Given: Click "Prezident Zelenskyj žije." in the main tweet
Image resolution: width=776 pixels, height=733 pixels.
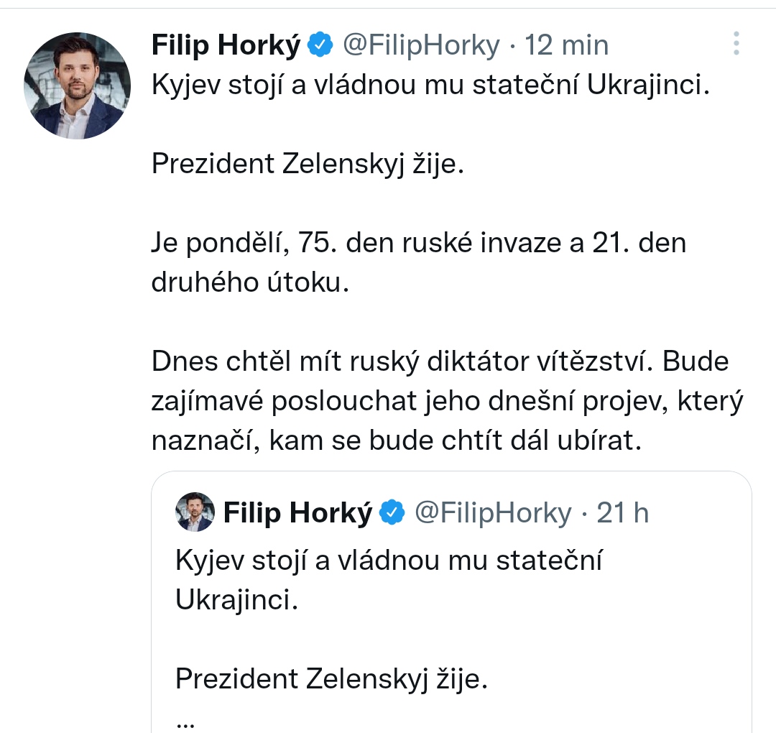Looking at the screenshot, I should point(308,165).
